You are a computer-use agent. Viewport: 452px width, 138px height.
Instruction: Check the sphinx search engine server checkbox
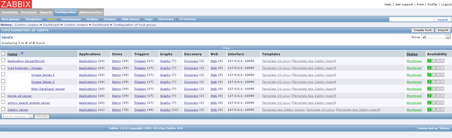point(3,102)
